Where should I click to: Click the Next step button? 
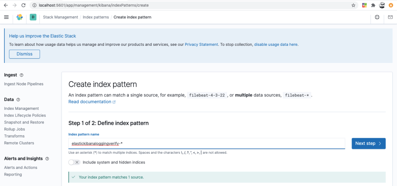pyautogui.click(x=368, y=143)
